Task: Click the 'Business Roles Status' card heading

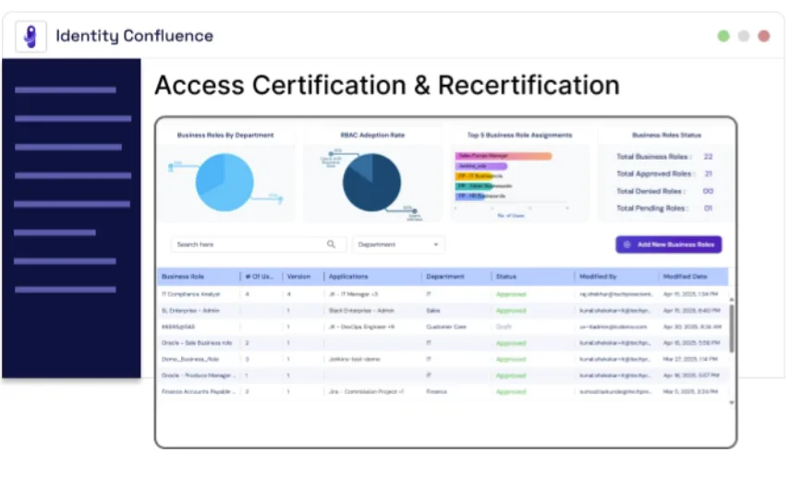Action: 666,136
